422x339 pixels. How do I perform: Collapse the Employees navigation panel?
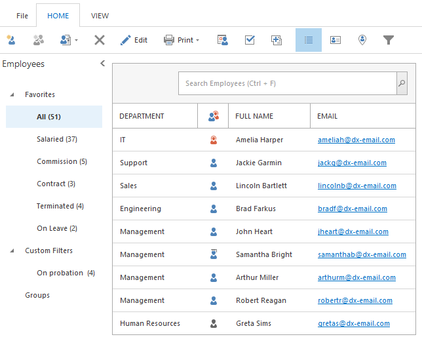pos(102,64)
